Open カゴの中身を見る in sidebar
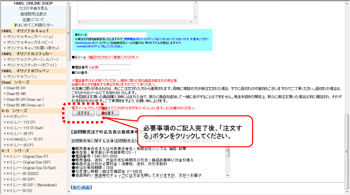 (x=33, y=8)
